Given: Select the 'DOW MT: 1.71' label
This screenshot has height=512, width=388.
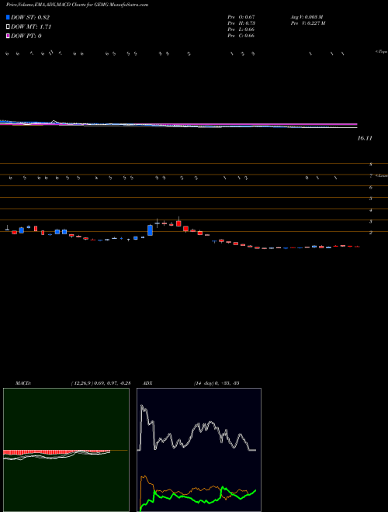Looking at the screenshot, I should [x=31, y=27].
